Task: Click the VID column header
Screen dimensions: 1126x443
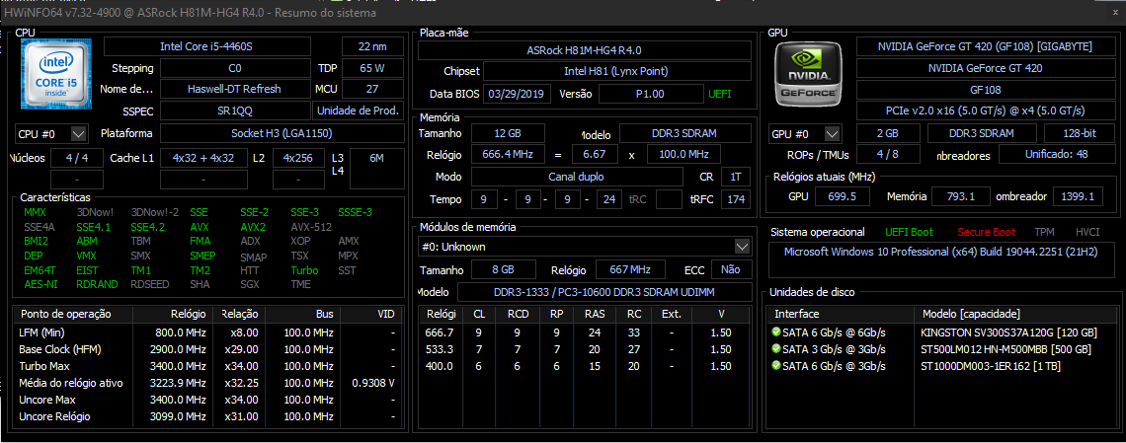Action: click(372, 314)
